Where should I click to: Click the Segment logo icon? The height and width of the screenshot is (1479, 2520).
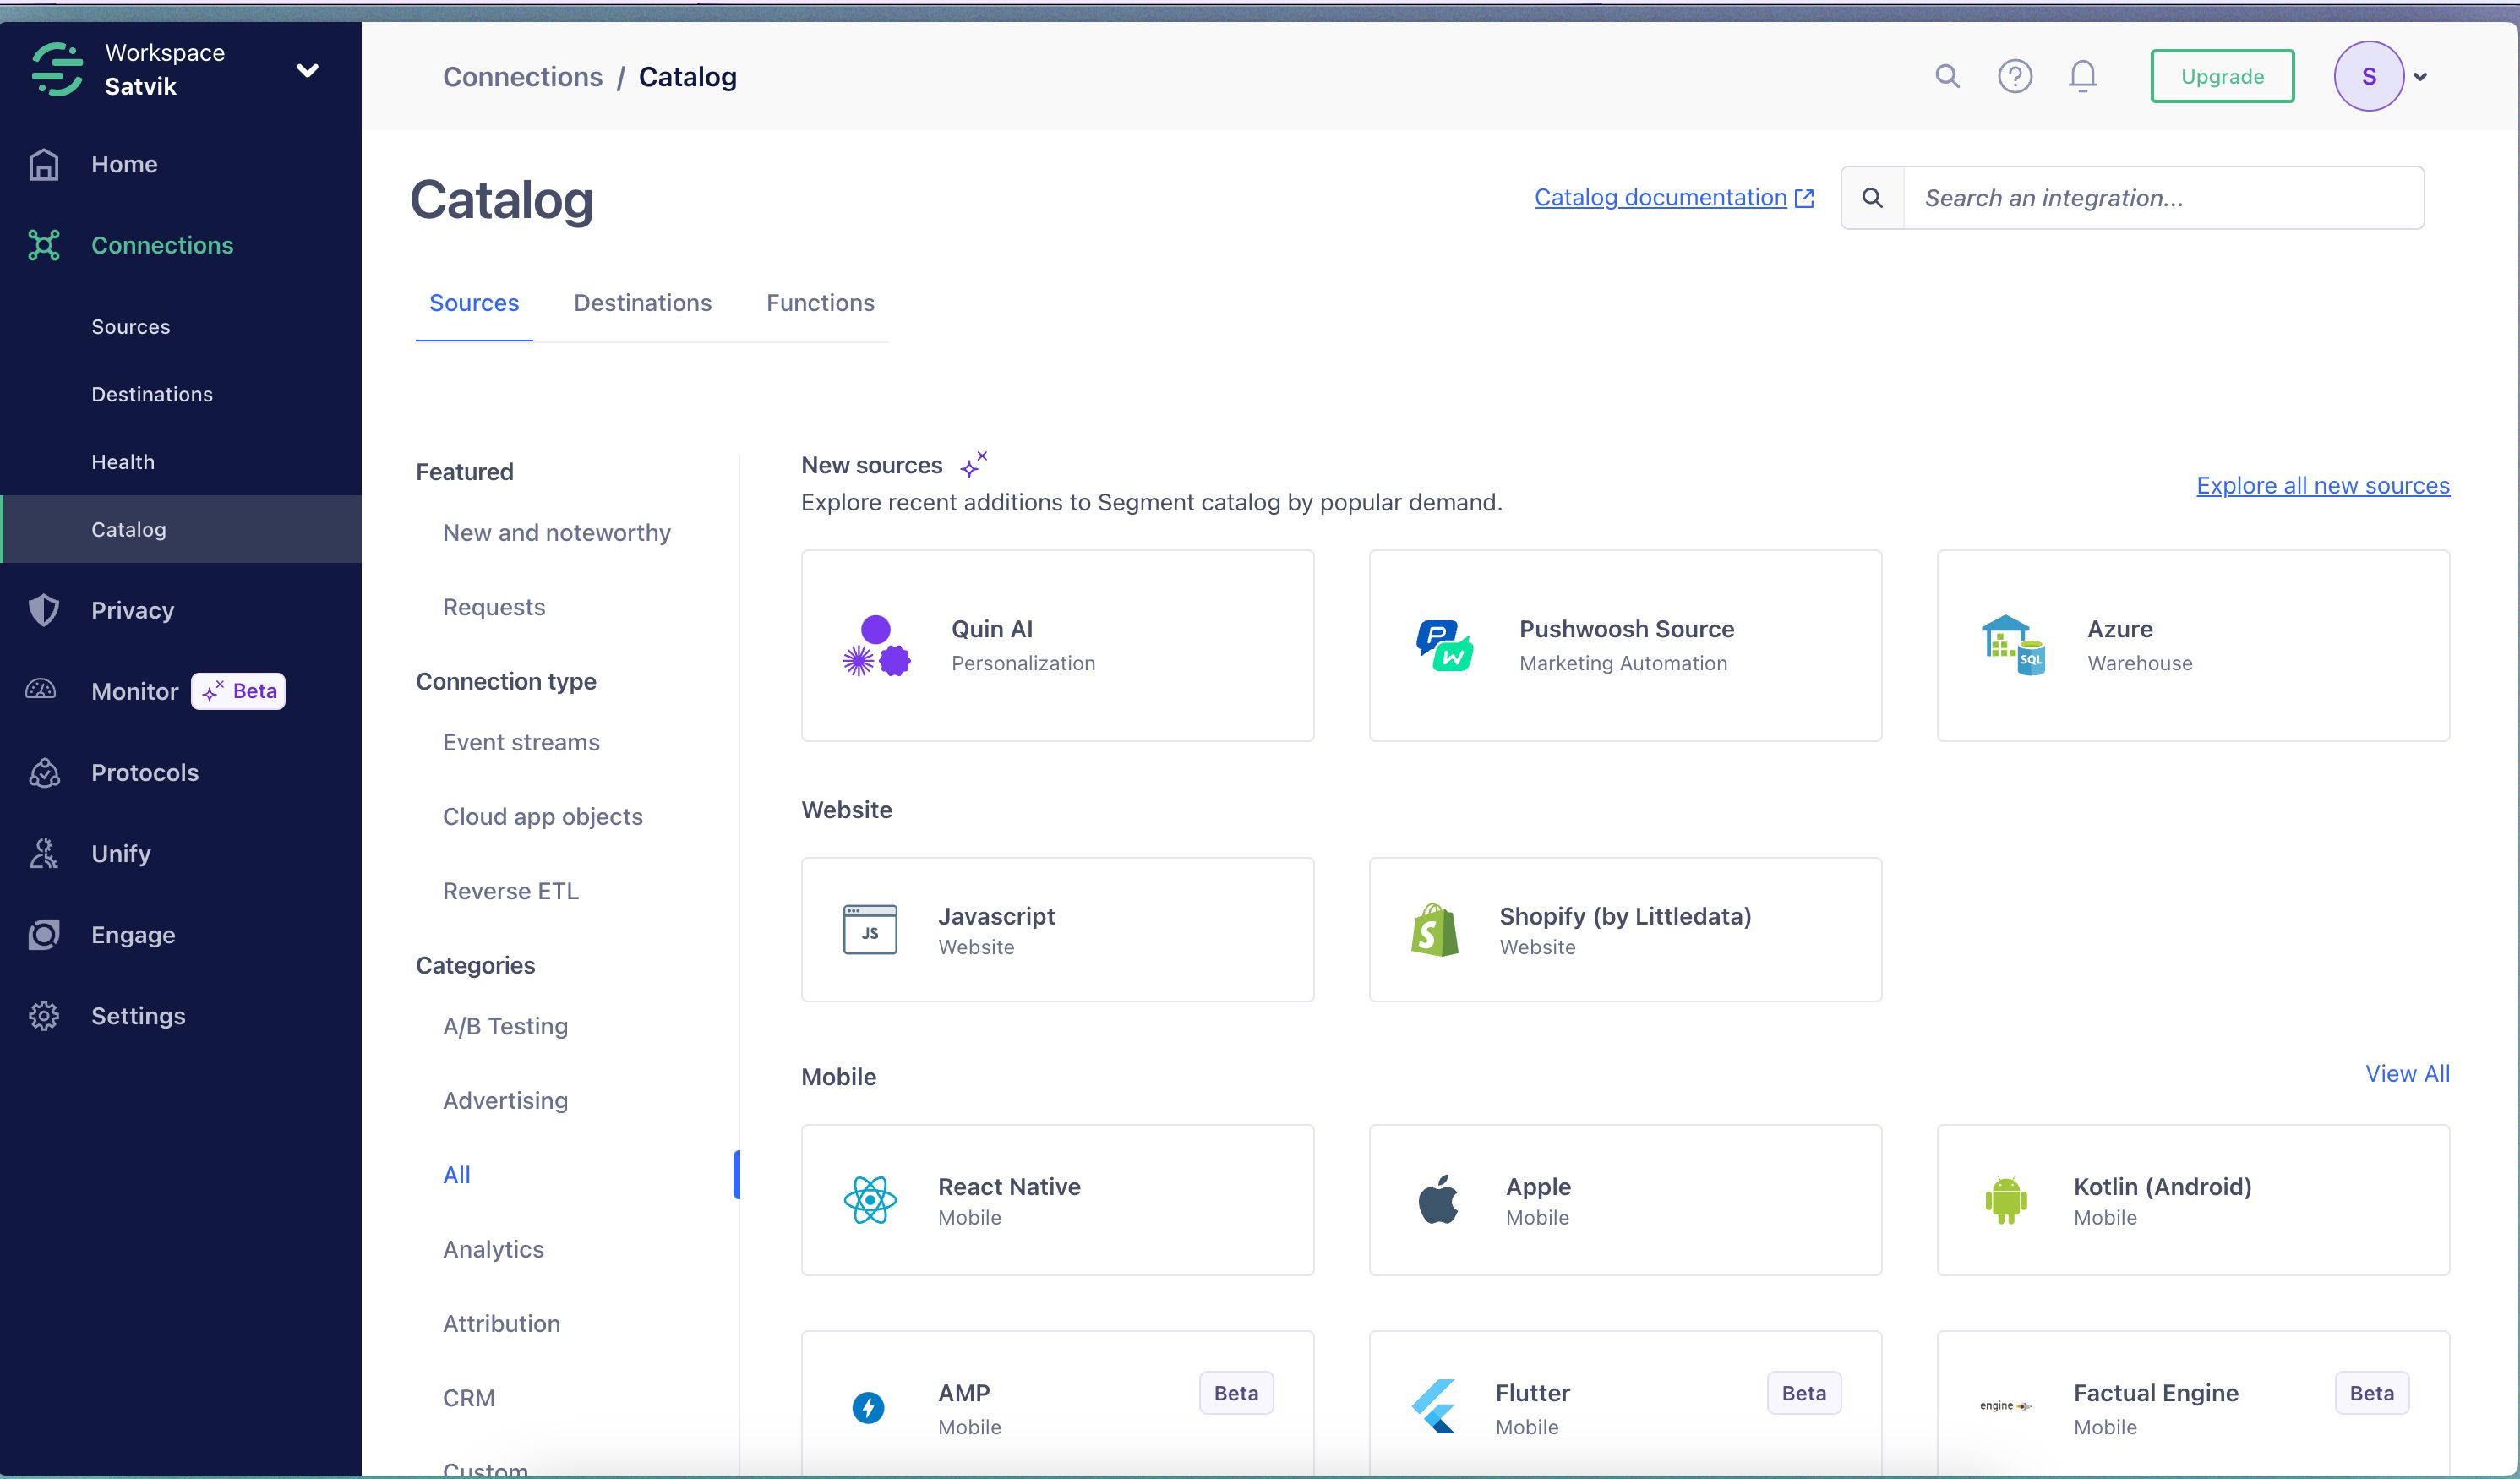(57, 69)
